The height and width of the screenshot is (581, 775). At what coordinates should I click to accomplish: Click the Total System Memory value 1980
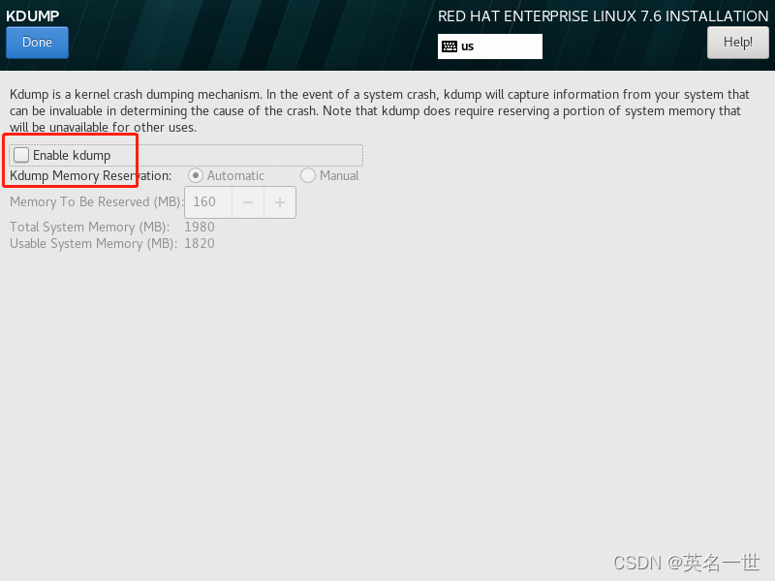(x=200, y=227)
